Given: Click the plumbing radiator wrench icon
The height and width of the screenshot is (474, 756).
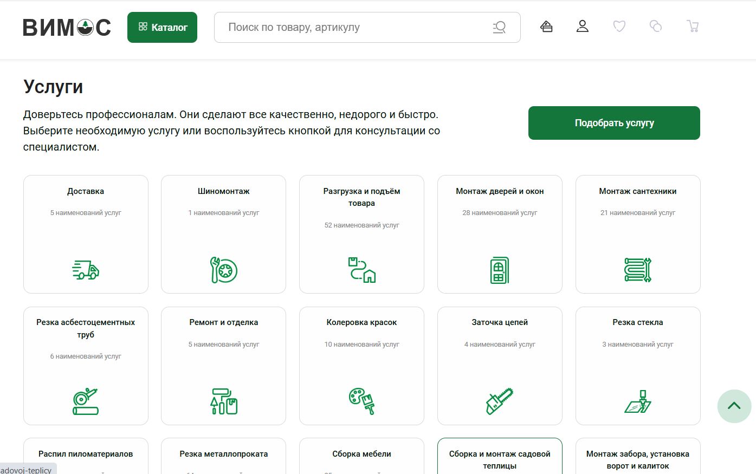Looking at the screenshot, I should point(638,270).
